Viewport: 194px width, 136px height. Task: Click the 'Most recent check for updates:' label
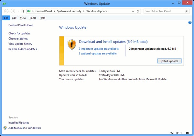click(78, 71)
